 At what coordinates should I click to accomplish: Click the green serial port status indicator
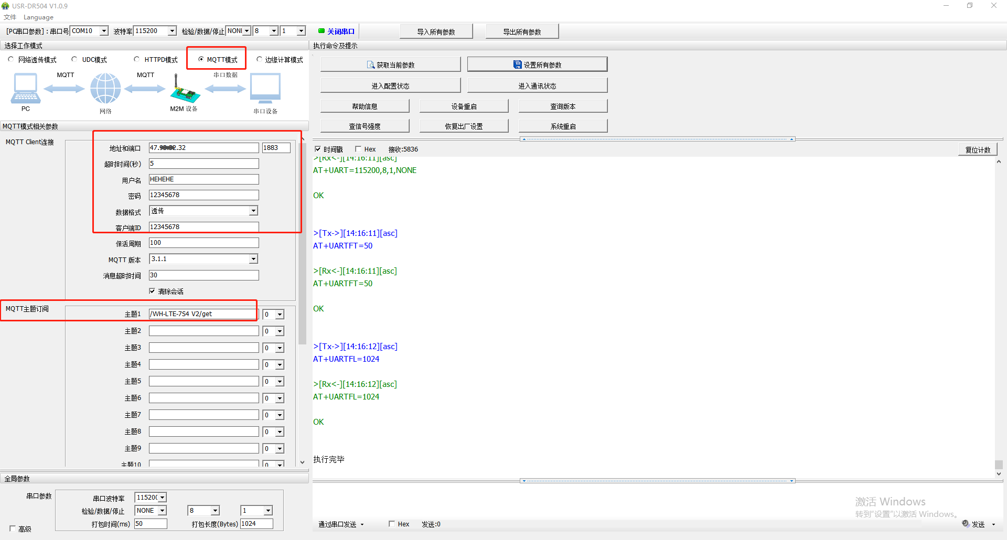pos(322,31)
